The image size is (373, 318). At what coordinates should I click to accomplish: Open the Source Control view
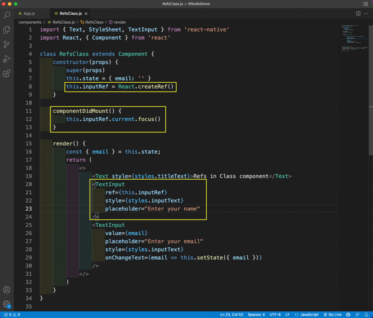7,44
